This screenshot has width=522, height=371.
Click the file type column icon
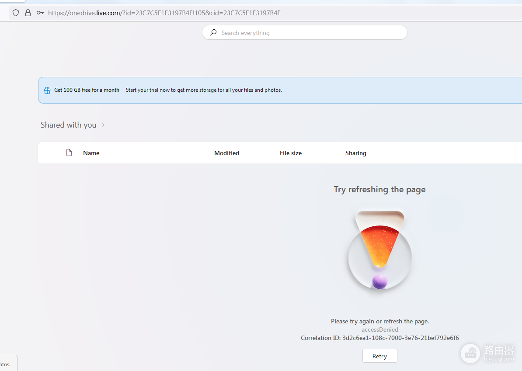point(69,153)
